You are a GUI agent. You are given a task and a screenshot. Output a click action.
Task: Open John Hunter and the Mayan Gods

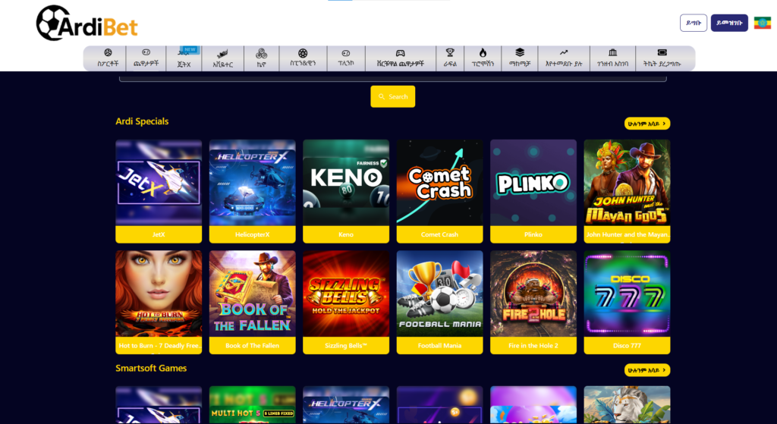pyautogui.click(x=627, y=191)
